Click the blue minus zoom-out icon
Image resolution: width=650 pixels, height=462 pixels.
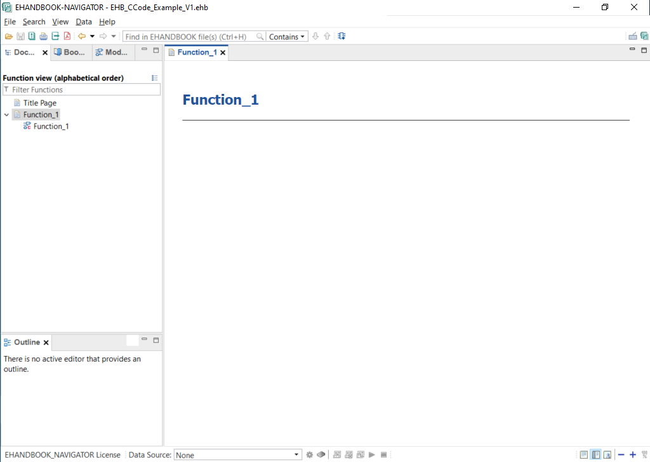(621, 454)
